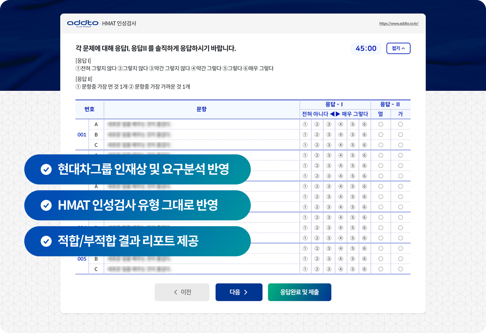Click question number 005
The height and width of the screenshot is (333, 486).
pos(82,259)
